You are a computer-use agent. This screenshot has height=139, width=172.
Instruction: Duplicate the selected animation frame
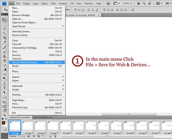[50, 136]
